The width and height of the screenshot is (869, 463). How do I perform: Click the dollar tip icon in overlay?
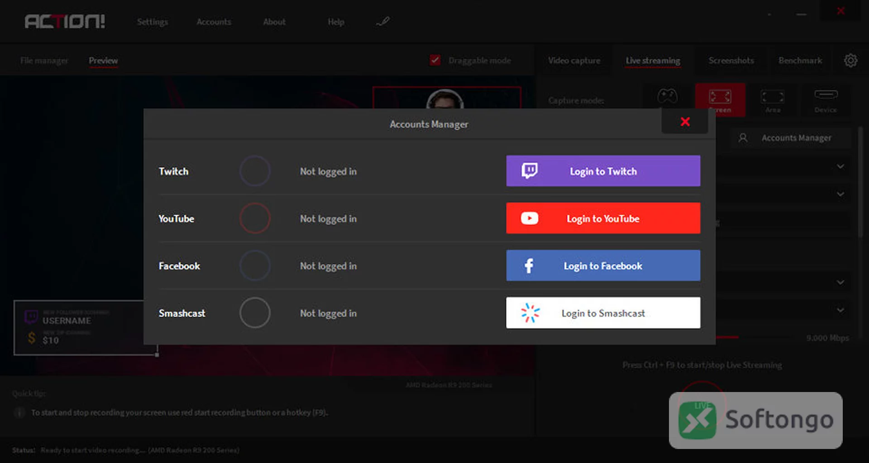[x=32, y=337]
